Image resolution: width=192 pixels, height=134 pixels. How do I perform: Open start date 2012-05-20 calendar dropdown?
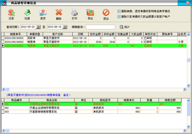click(x=38, y=27)
